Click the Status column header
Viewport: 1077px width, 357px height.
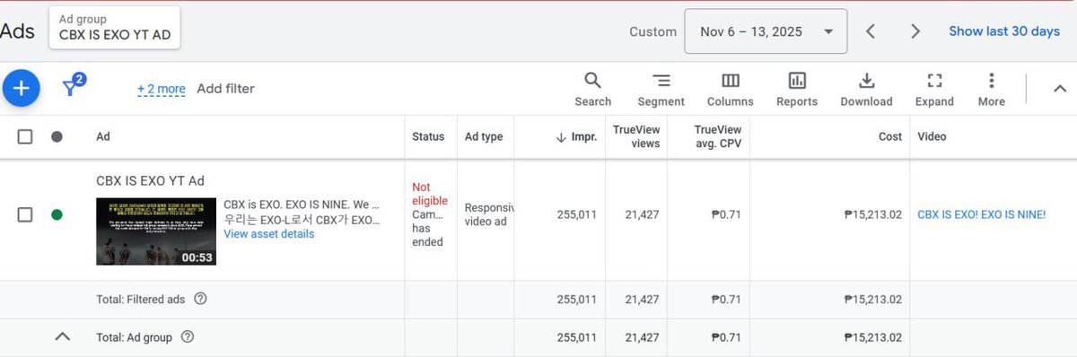tap(428, 136)
